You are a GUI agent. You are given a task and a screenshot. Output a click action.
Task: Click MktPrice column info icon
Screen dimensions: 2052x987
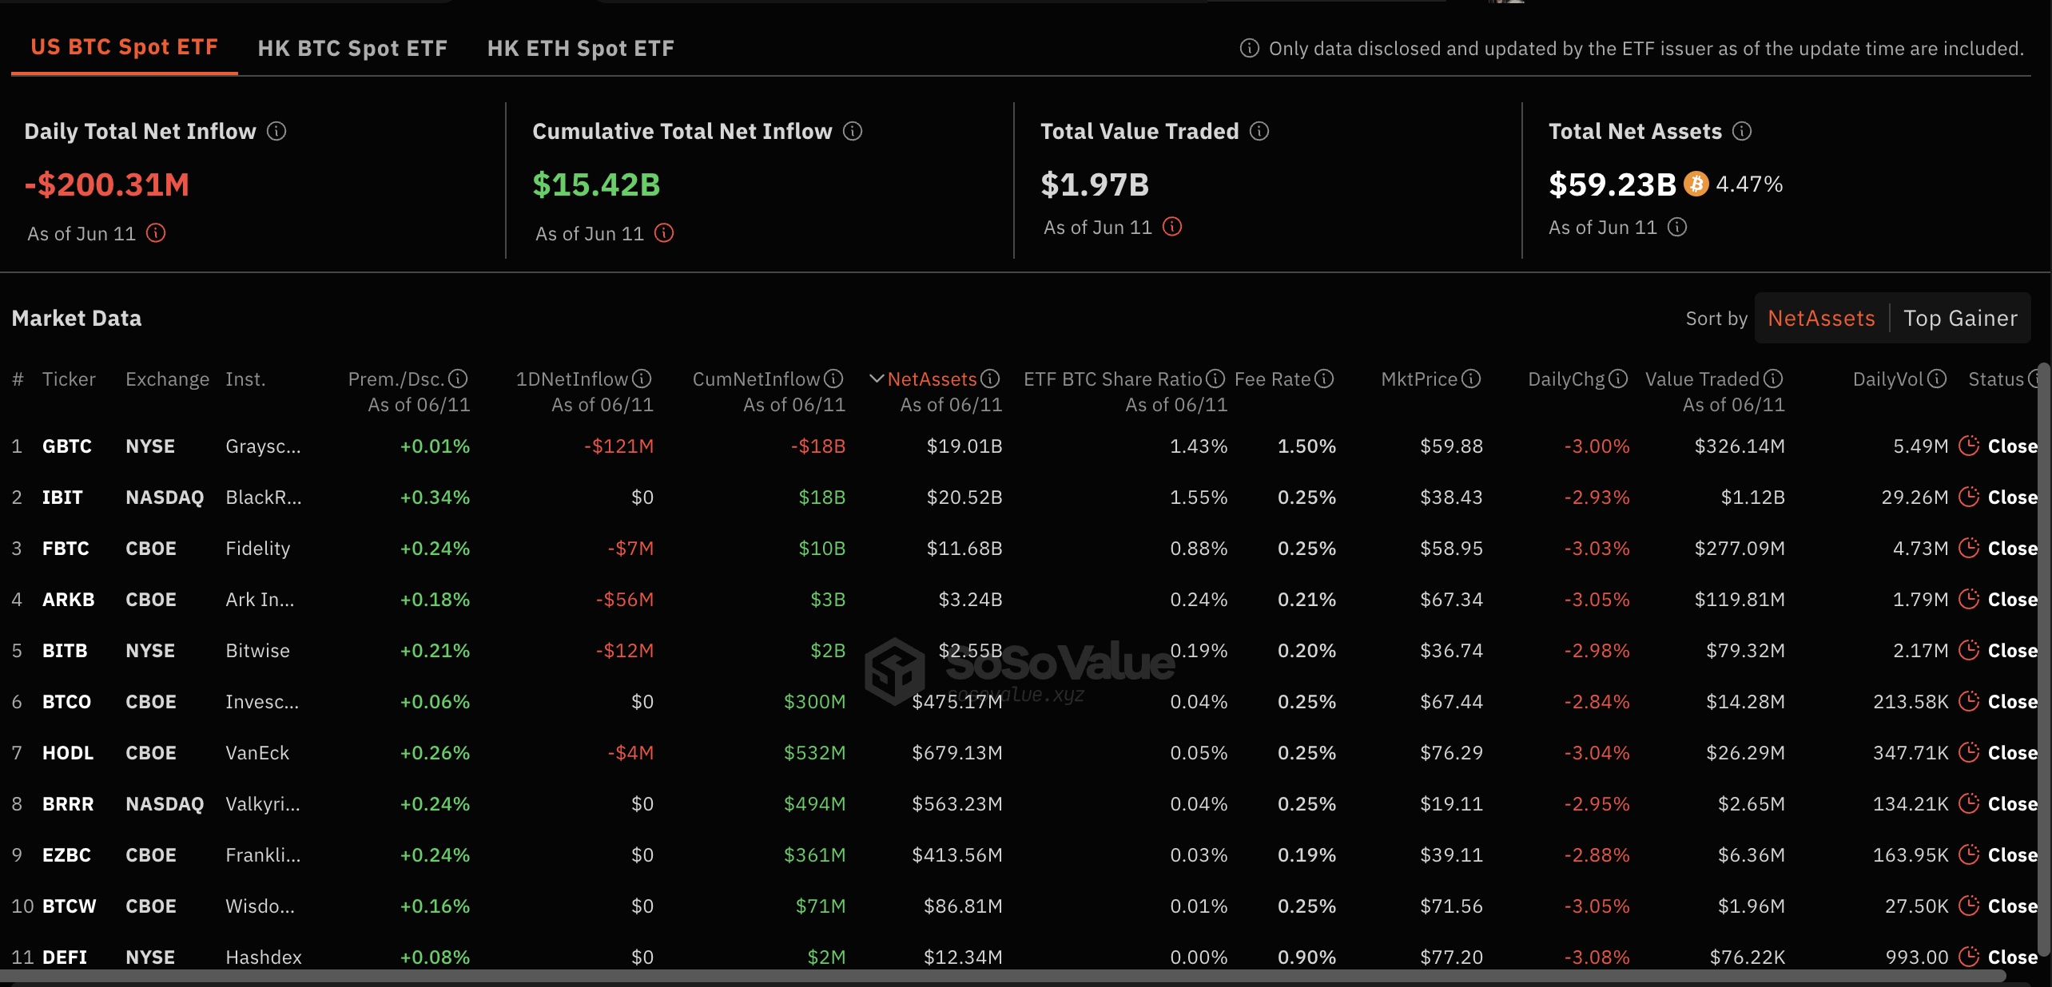[1471, 379]
